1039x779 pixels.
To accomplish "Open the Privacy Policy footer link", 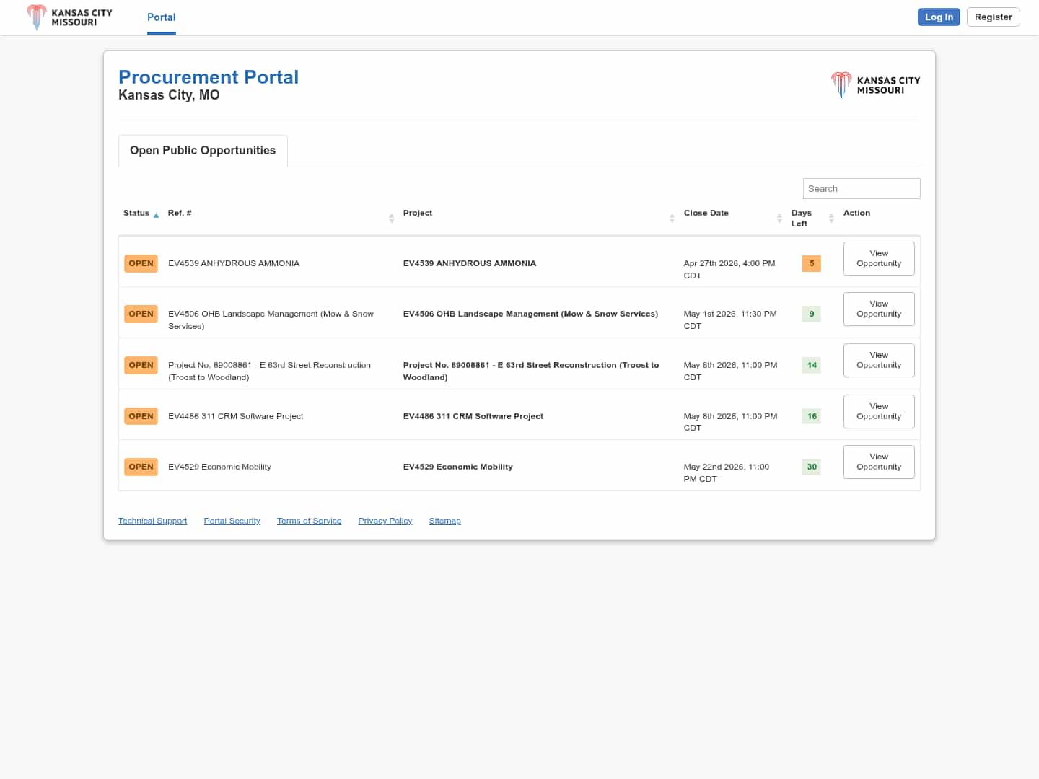I will coord(385,521).
